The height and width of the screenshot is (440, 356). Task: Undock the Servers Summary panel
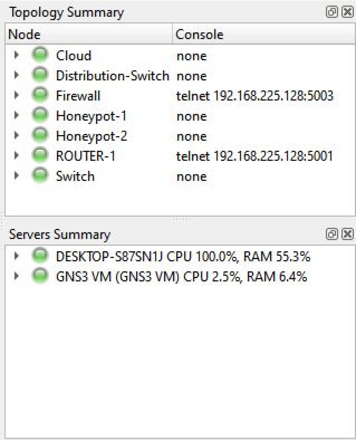(x=332, y=234)
